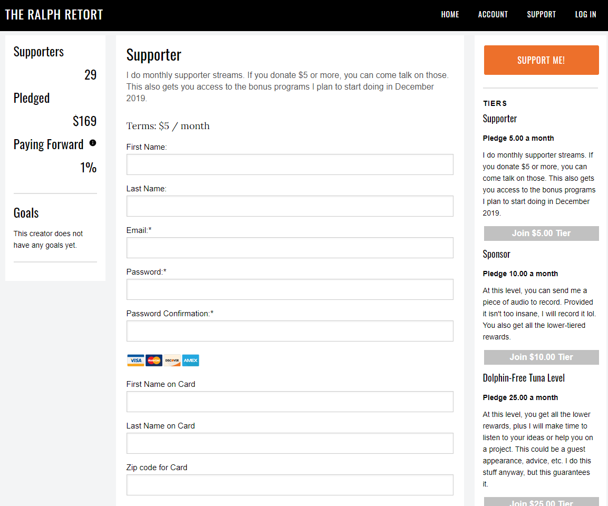Click into the Password field
The height and width of the screenshot is (506, 608).
289,289
